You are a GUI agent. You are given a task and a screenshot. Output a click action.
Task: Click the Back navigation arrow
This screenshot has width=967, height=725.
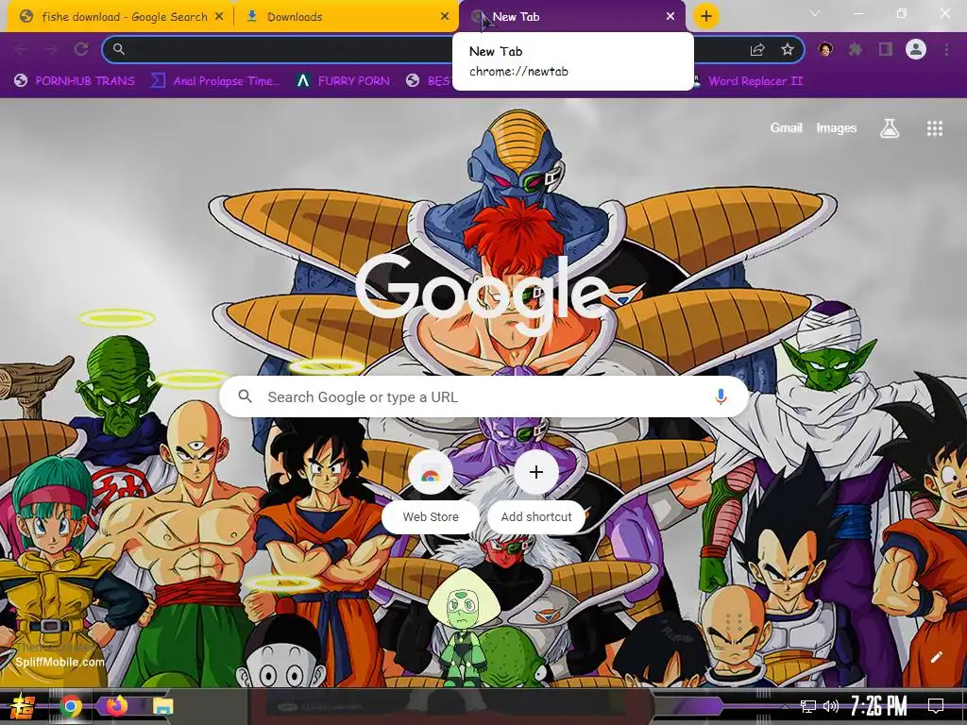click(x=21, y=49)
